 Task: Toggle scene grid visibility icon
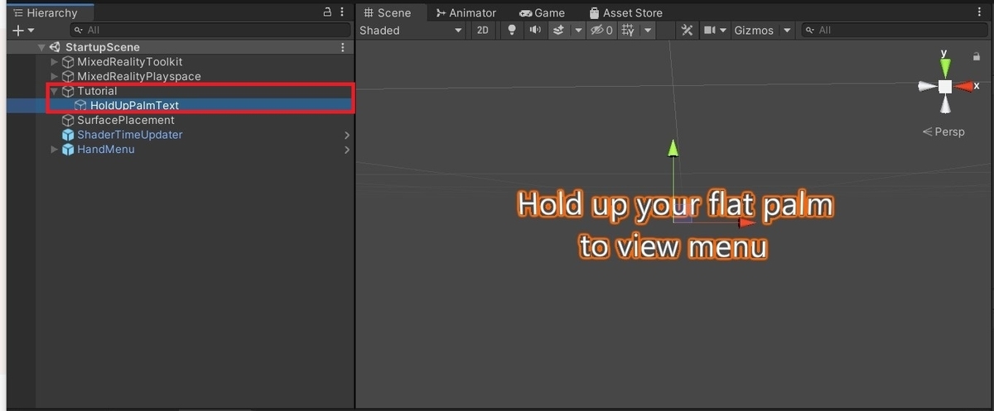click(x=628, y=31)
